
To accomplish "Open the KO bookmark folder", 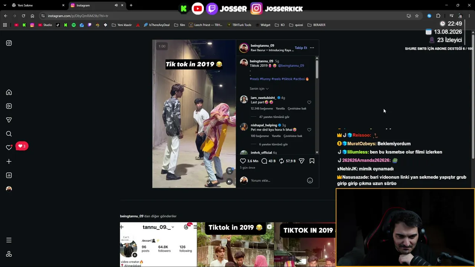I will (280, 25).
